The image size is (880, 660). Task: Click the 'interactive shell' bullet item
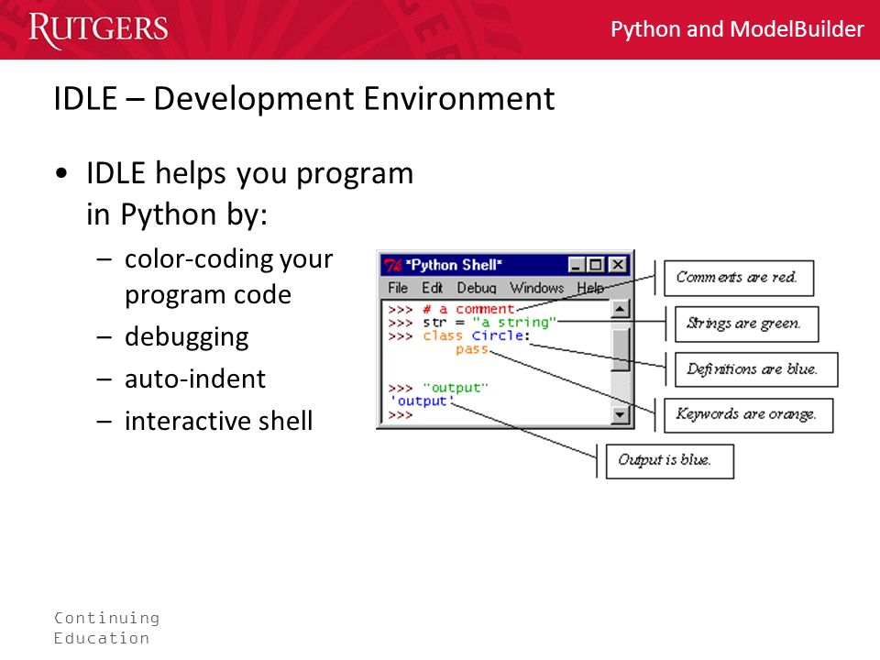(218, 421)
